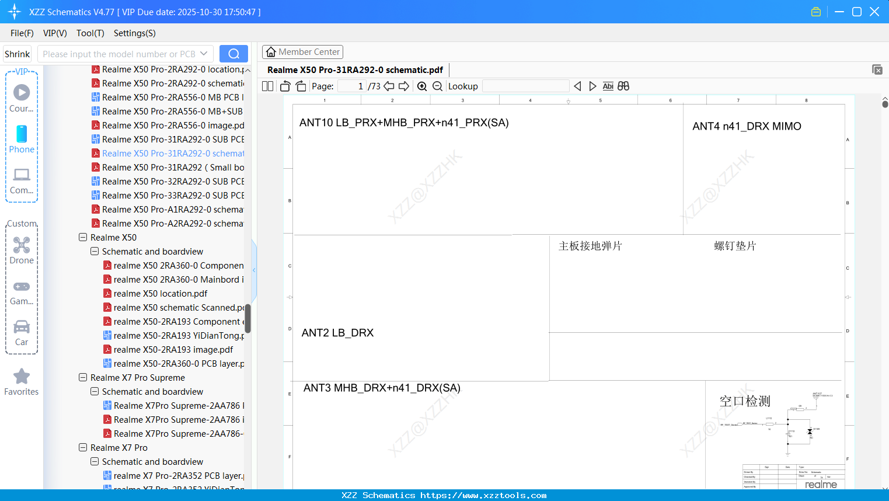
Task: Find next lookup match
Action: (592, 86)
